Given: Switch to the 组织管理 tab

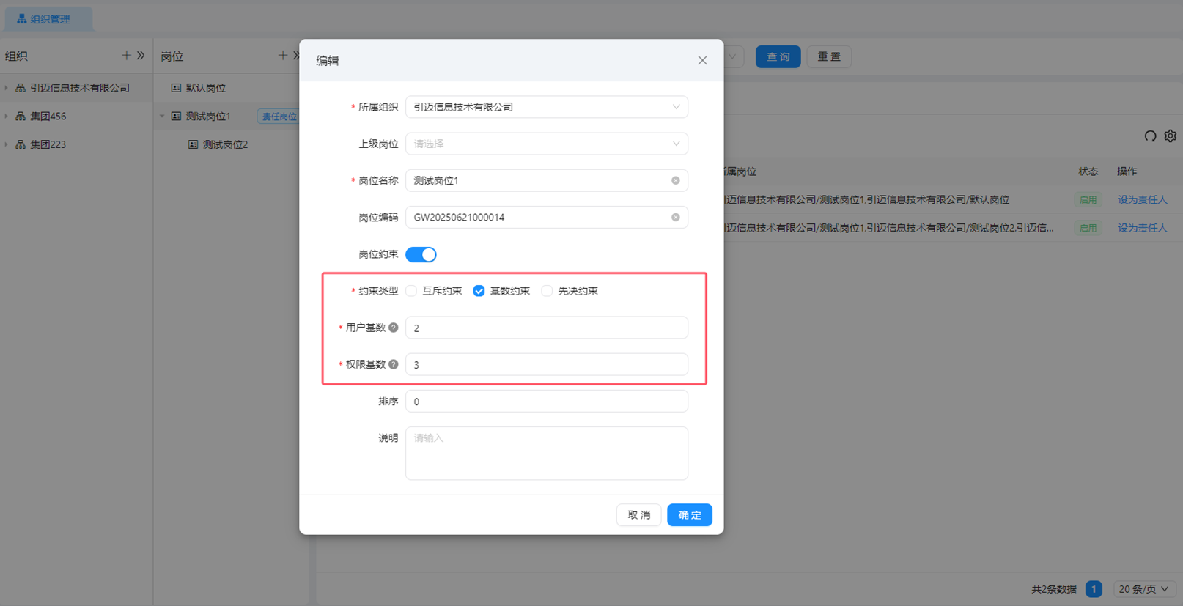Looking at the screenshot, I should click(x=49, y=19).
